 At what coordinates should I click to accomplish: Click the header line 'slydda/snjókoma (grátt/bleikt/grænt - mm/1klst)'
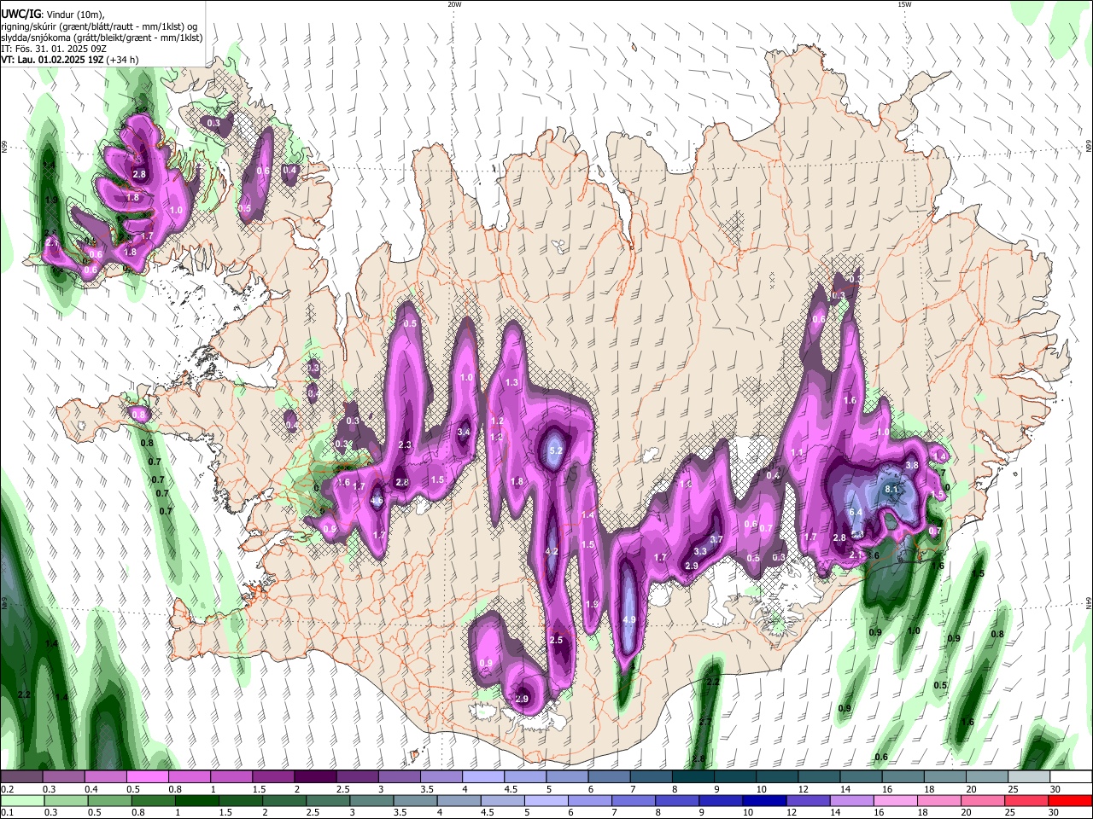(102, 38)
